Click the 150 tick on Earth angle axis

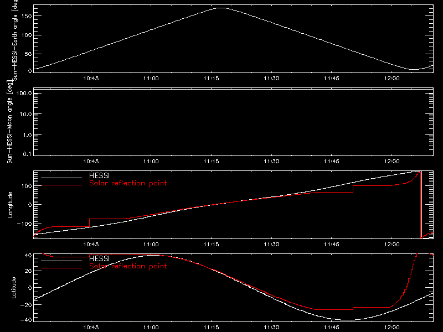[27, 16]
